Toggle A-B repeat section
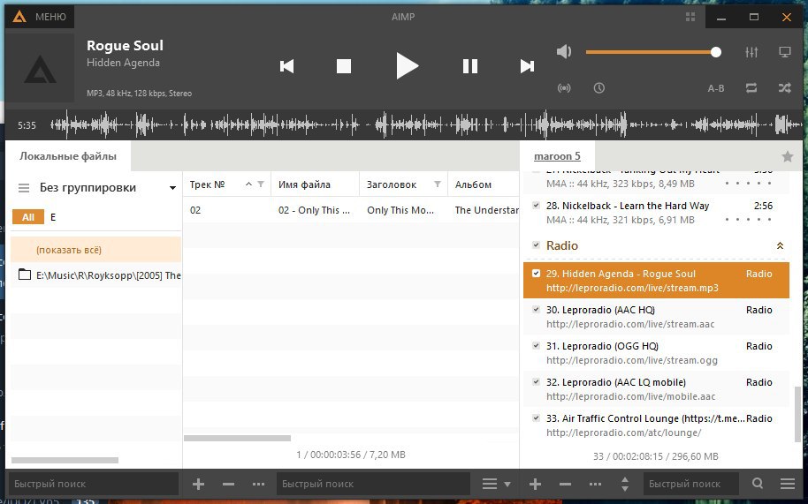This screenshot has width=808, height=504. pos(716,88)
